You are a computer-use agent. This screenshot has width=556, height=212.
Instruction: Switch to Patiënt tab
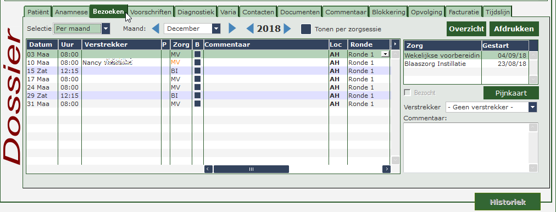(38, 12)
